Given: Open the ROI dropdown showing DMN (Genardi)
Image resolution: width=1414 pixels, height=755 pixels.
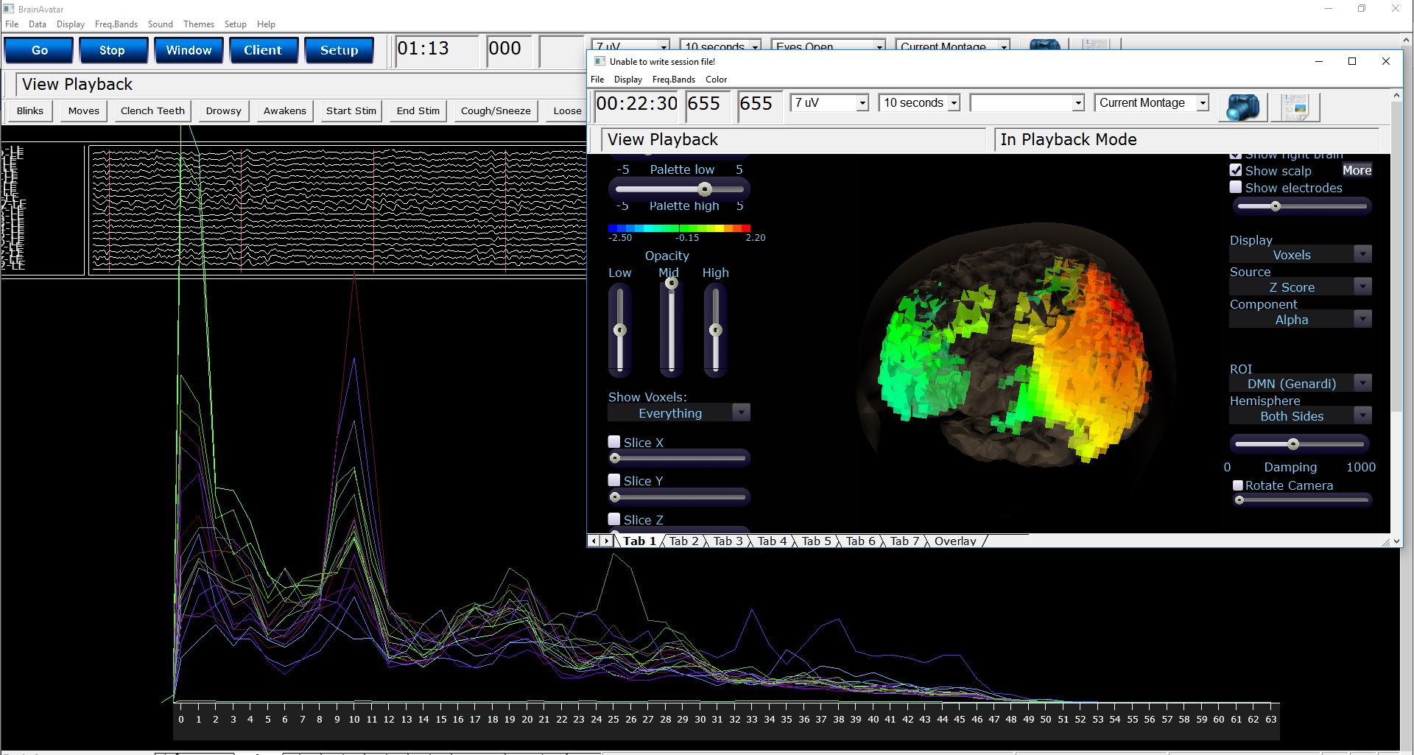Looking at the screenshot, I should (1363, 382).
